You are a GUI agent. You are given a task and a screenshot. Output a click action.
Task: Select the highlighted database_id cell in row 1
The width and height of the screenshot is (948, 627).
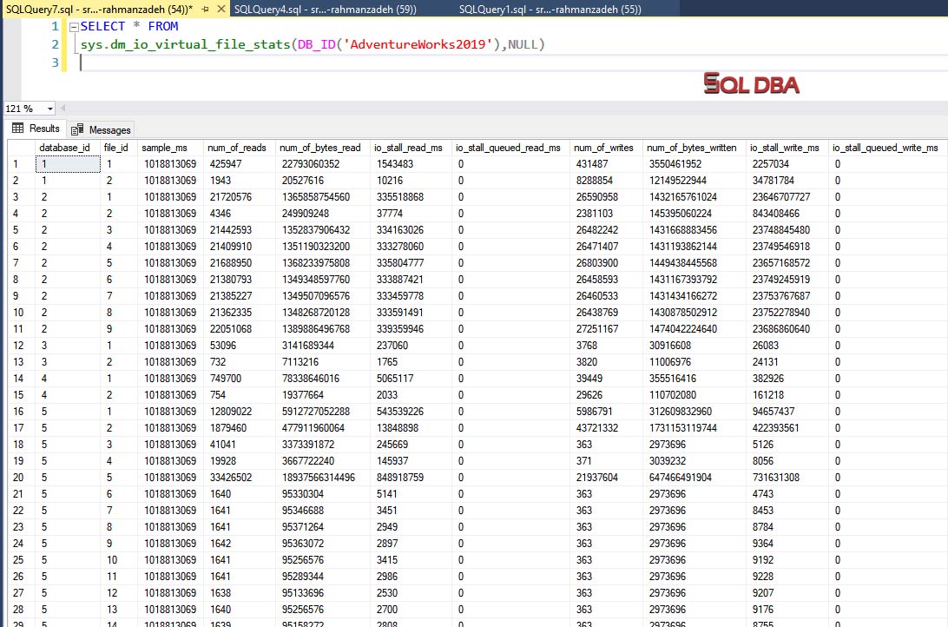[69, 163]
